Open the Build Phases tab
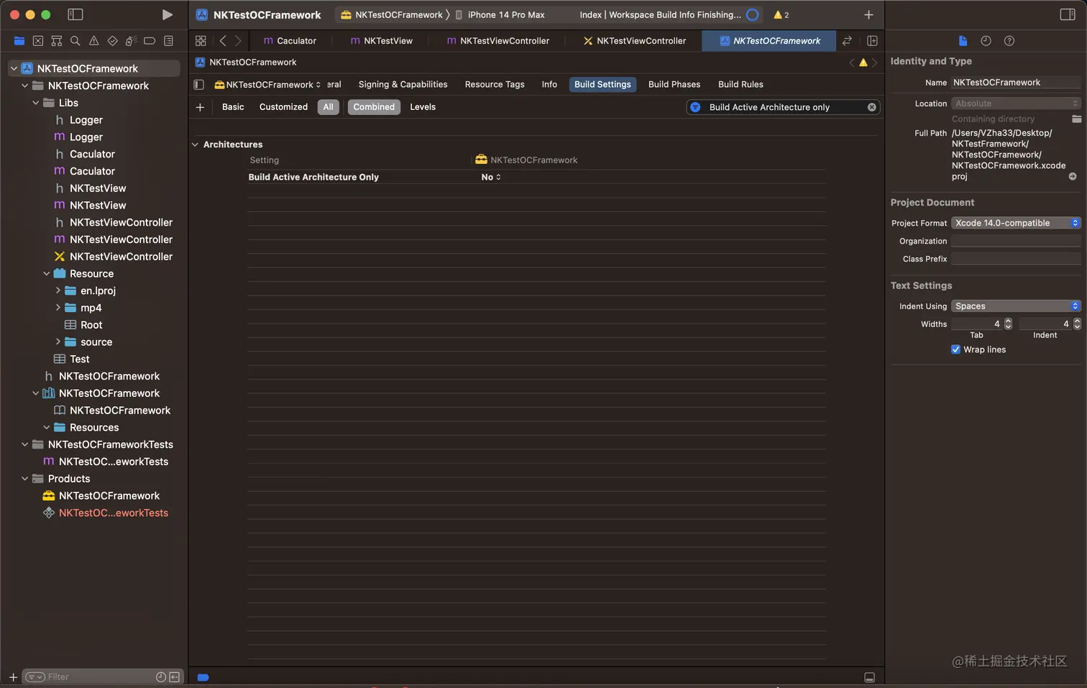 674,84
